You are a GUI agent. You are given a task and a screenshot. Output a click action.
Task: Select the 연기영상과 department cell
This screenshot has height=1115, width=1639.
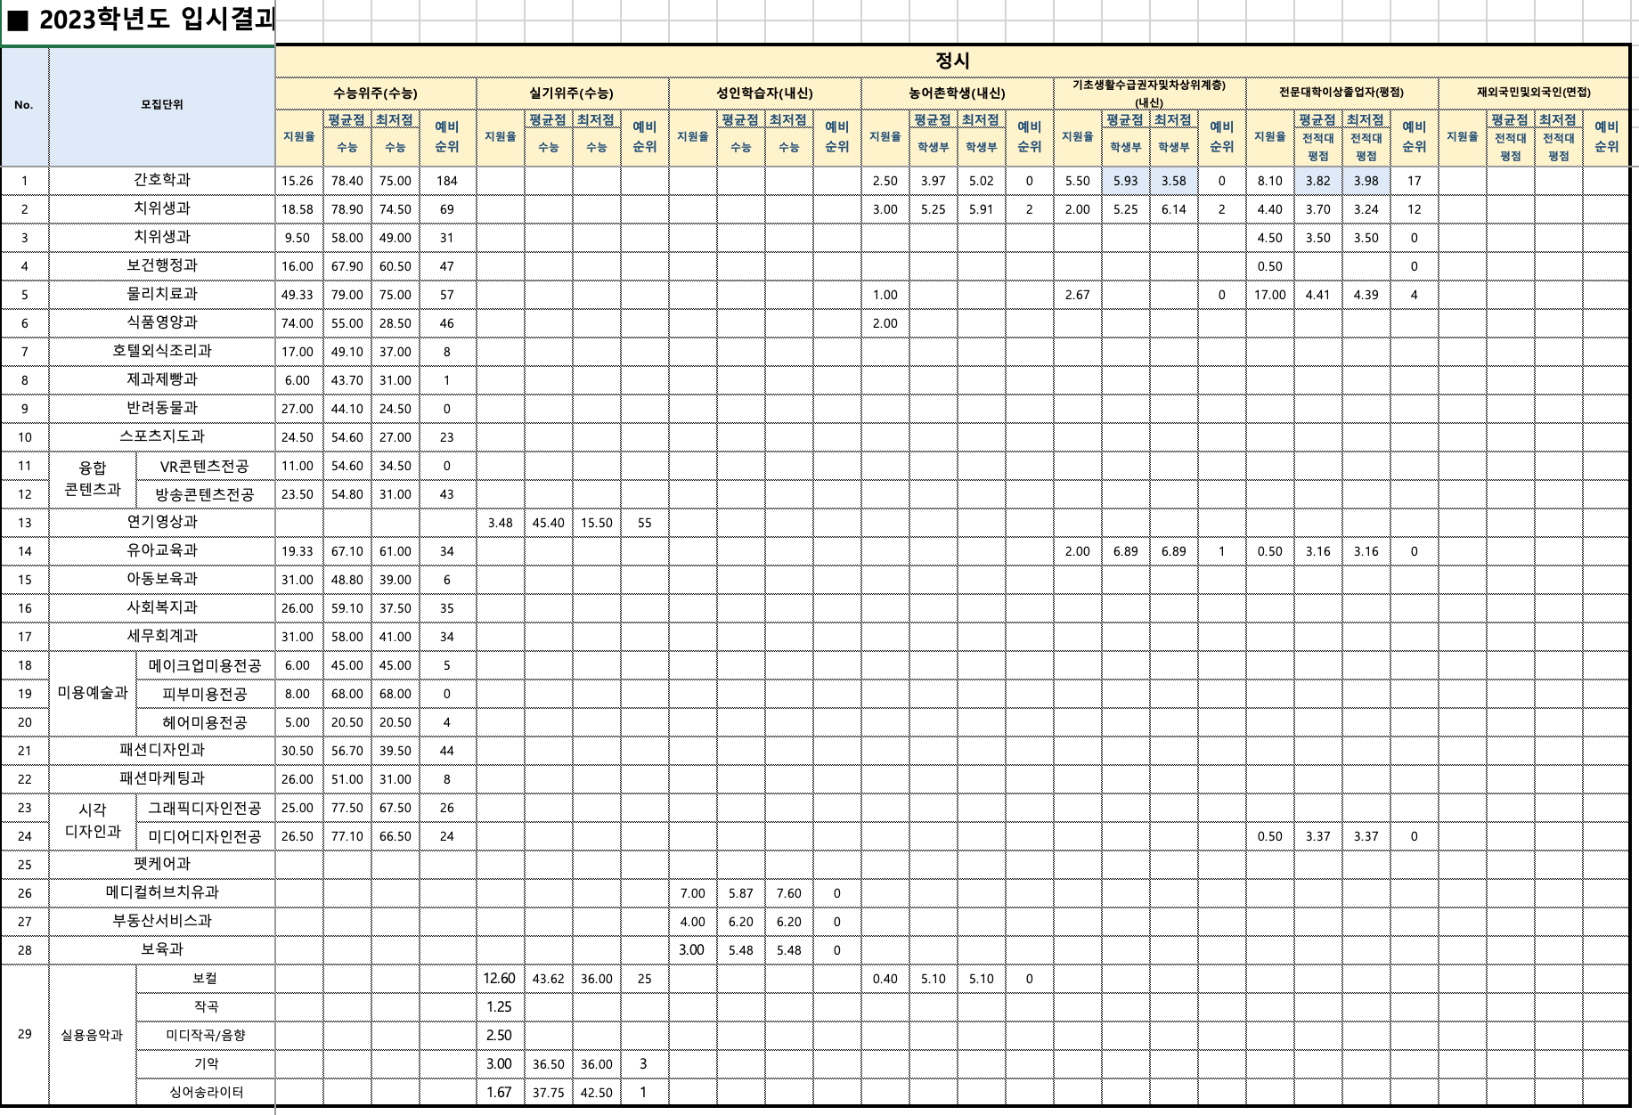click(162, 522)
